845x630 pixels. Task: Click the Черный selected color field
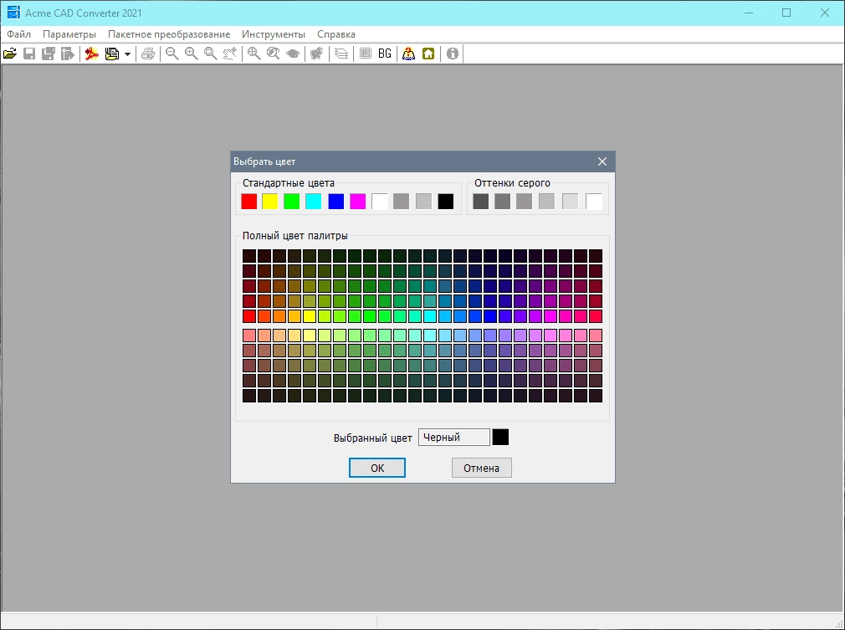(454, 437)
